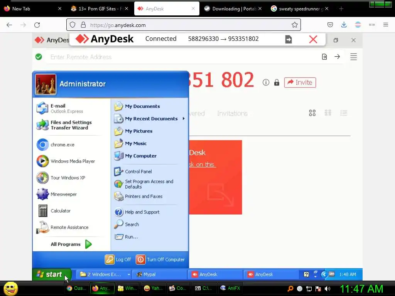
Task: Open host tray search magnifier
Action: (290, 289)
